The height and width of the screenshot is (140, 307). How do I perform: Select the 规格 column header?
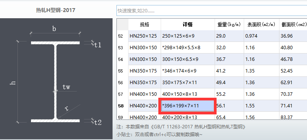coord(144,24)
